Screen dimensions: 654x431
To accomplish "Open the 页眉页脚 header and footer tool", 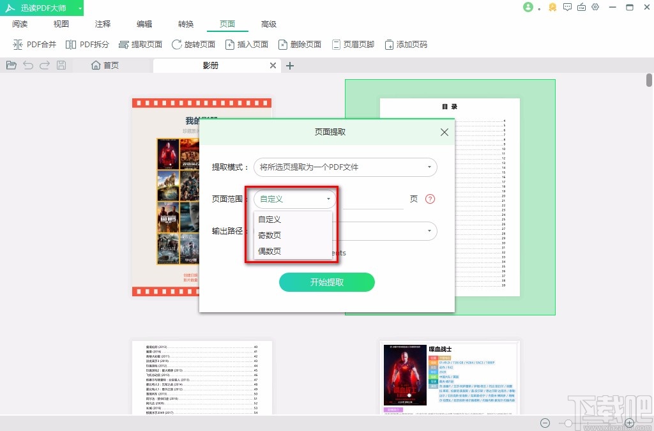I will [353, 44].
